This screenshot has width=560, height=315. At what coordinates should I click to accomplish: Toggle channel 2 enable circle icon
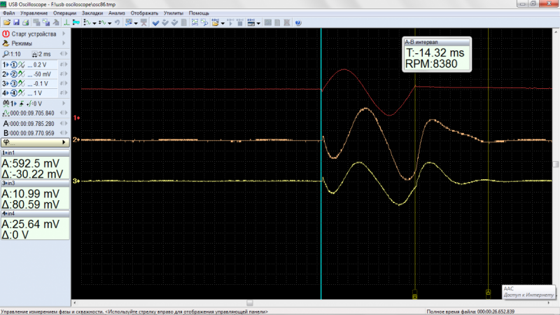click(x=13, y=73)
